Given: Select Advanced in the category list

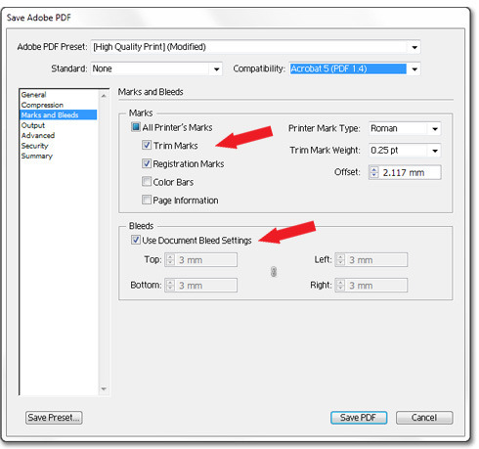Looking at the screenshot, I should (x=38, y=135).
